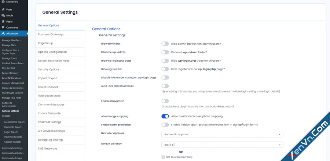The height and width of the screenshot is (161, 330).
Task: Open Drip Content
Action: coord(9,68)
